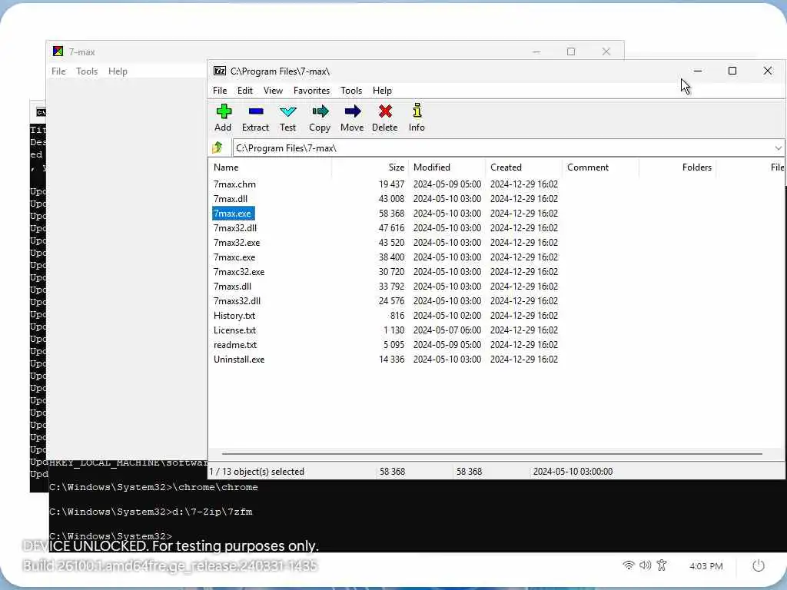Click the size value 14 336
Viewport: 787px width, 590px height.
pyautogui.click(x=391, y=360)
